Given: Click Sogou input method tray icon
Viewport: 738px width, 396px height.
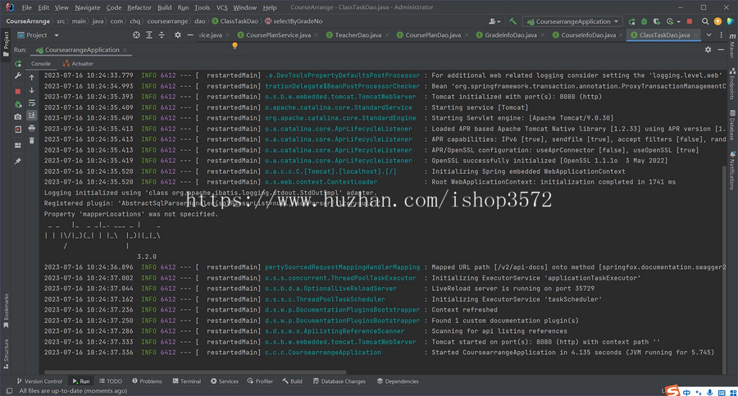Looking at the screenshot, I should click(x=673, y=391).
